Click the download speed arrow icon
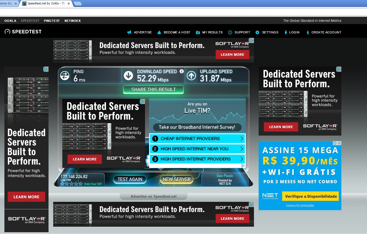The image size is (367, 238). click(x=128, y=76)
